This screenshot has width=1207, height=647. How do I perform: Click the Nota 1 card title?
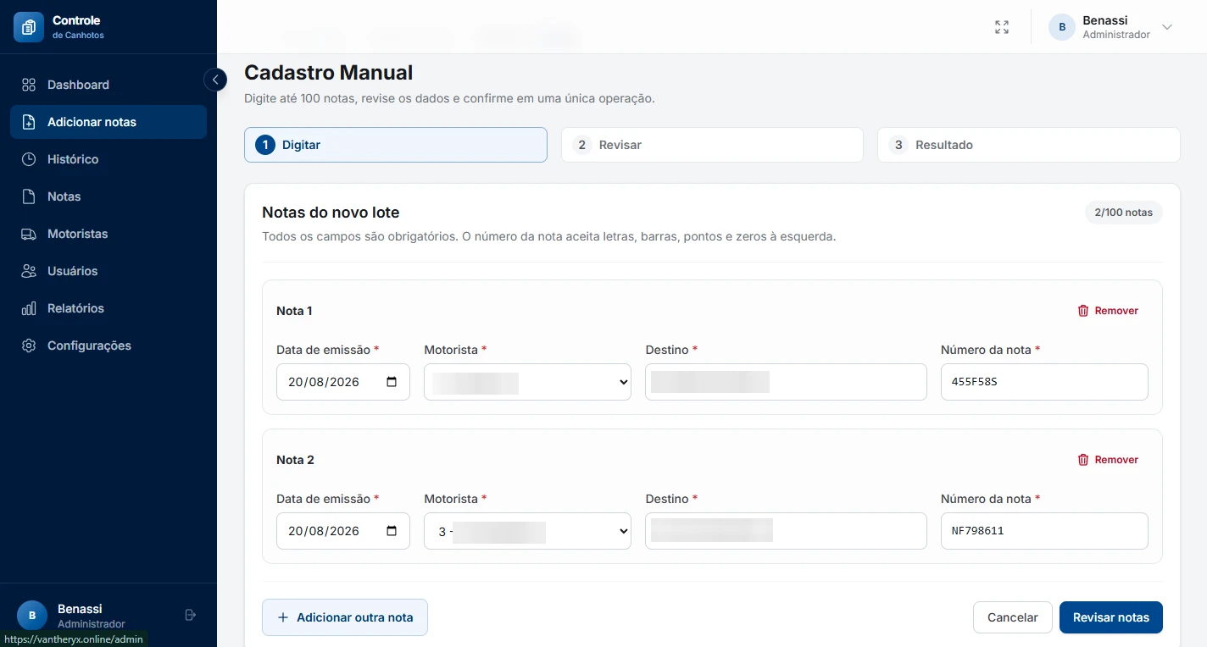tap(294, 311)
